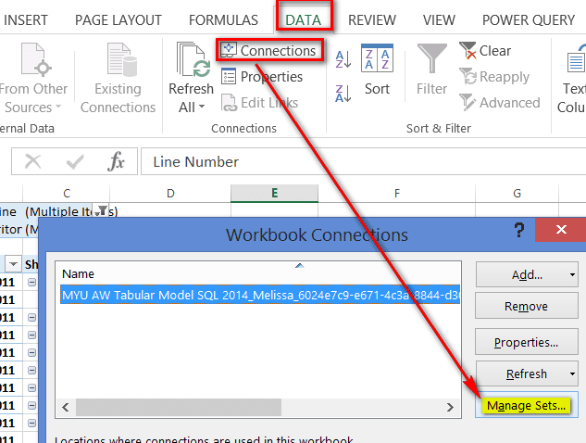Switch to the REVIEW tab
Viewport: 586px width, 443px height.
(372, 19)
